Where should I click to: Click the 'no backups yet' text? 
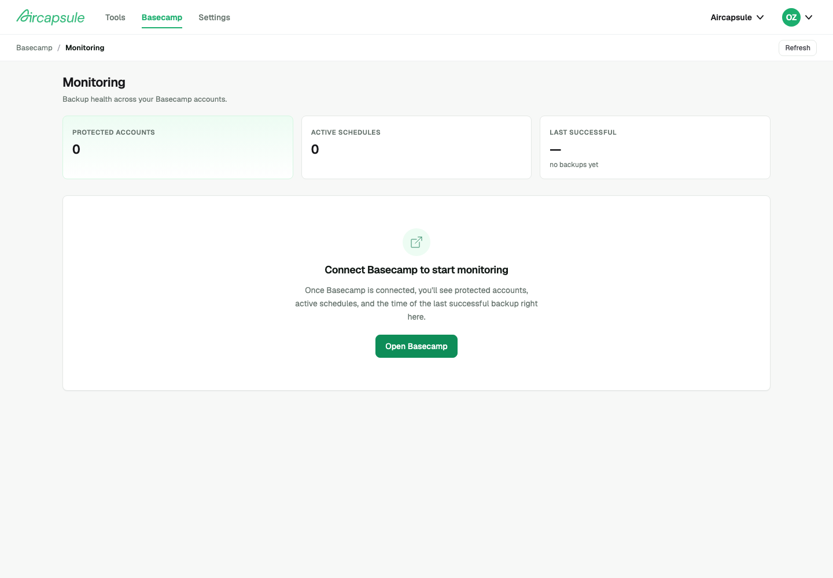click(x=574, y=165)
